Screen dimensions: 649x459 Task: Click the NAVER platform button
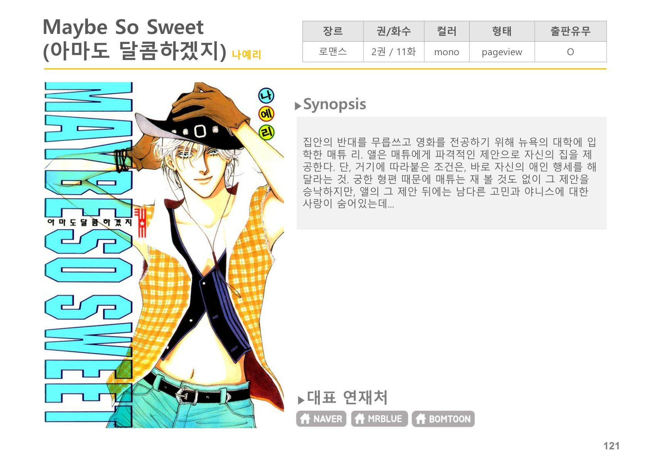321,418
